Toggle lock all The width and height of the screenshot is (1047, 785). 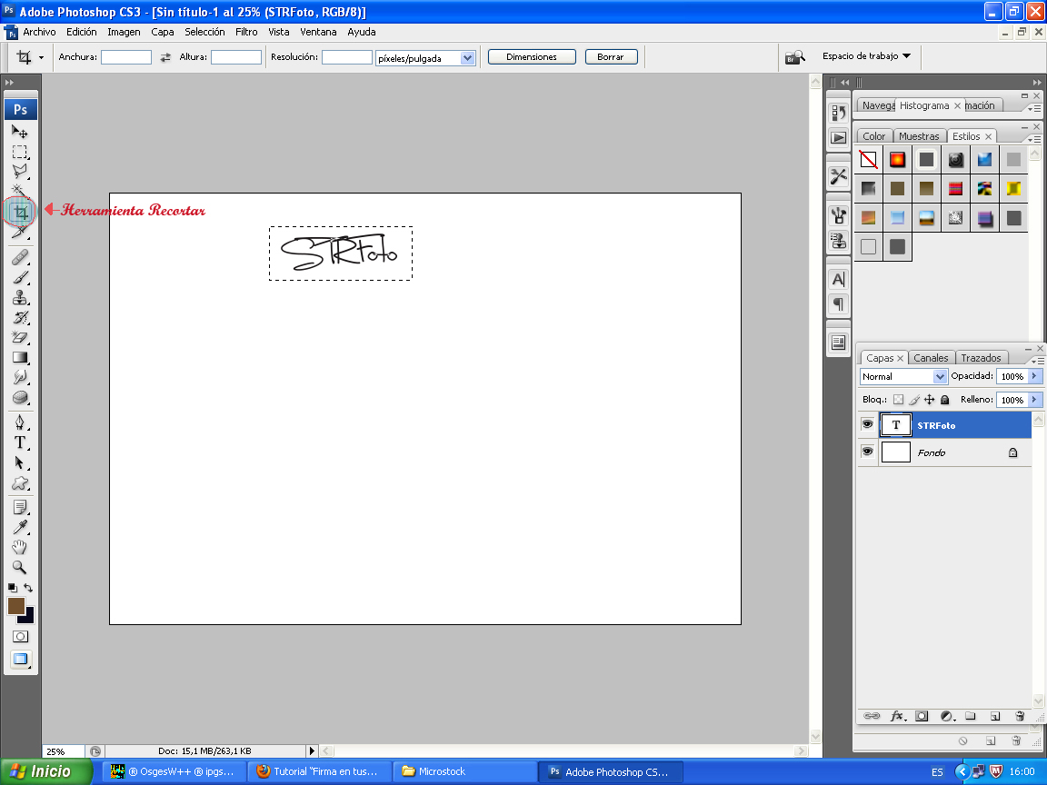pyautogui.click(x=945, y=400)
